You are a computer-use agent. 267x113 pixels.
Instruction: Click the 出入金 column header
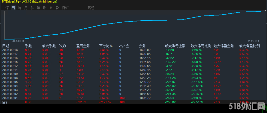click(x=125, y=46)
